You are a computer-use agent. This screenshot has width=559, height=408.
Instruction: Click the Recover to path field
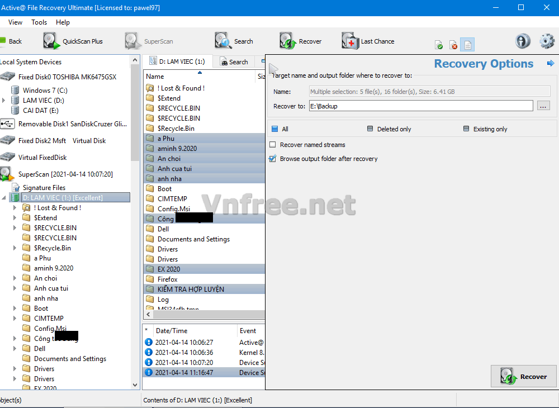(420, 106)
